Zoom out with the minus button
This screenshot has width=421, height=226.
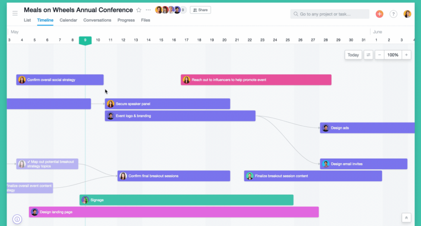pyautogui.click(x=379, y=55)
